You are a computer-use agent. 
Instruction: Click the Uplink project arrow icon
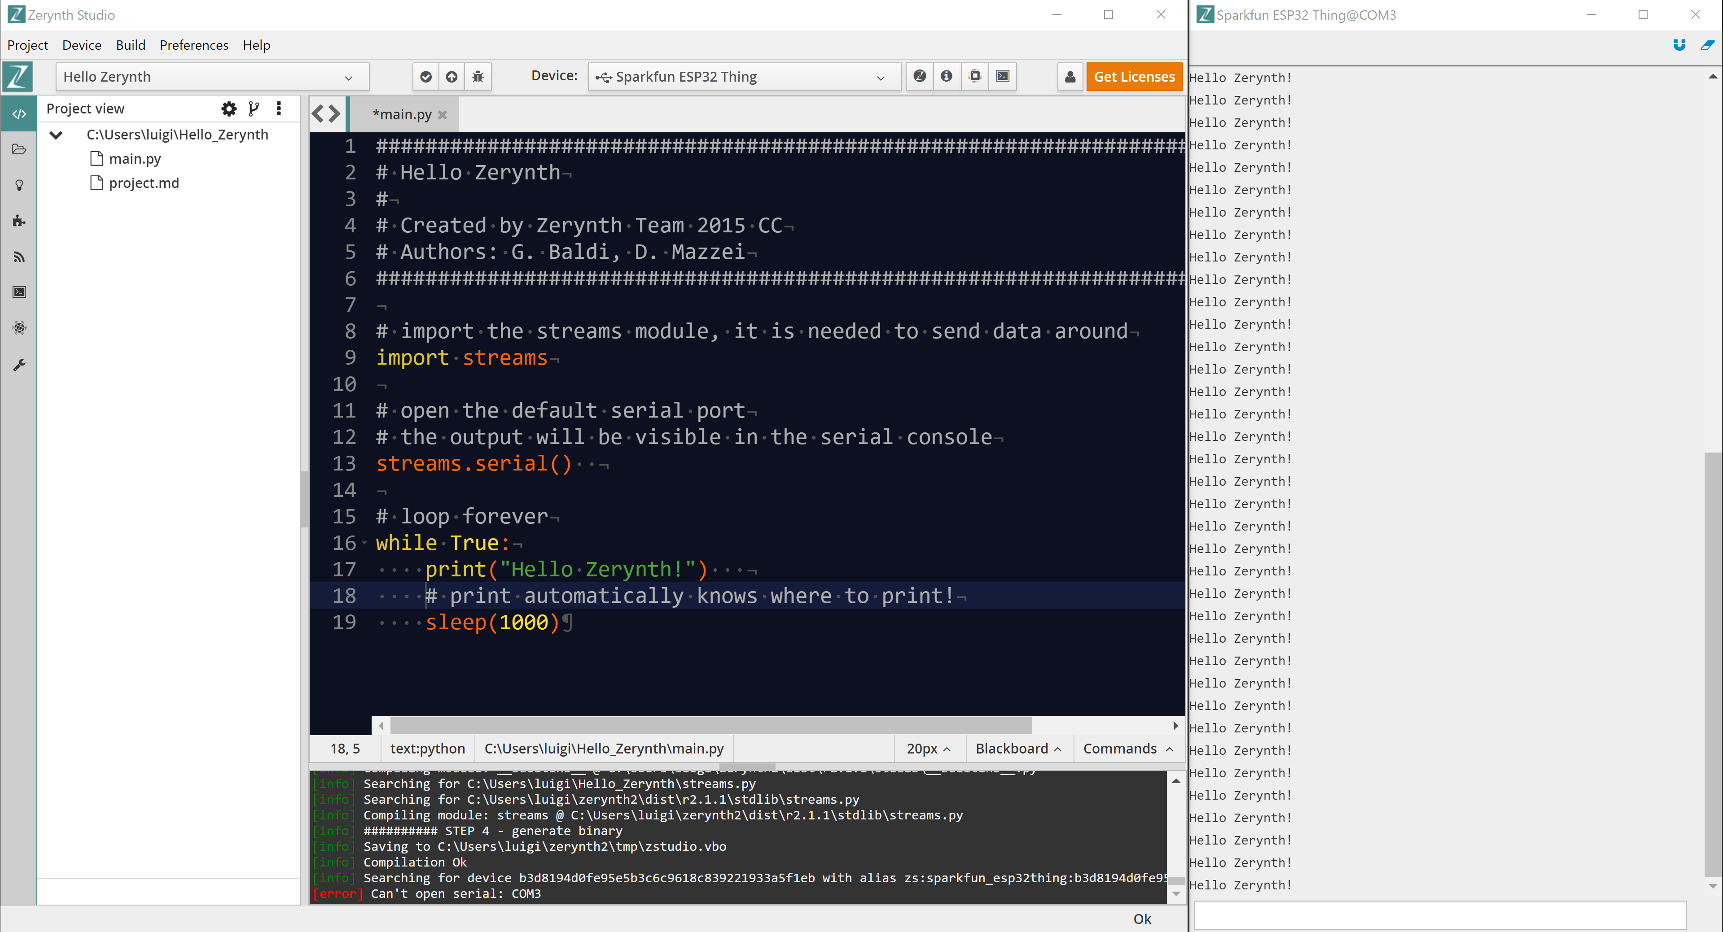pyautogui.click(x=452, y=77)
